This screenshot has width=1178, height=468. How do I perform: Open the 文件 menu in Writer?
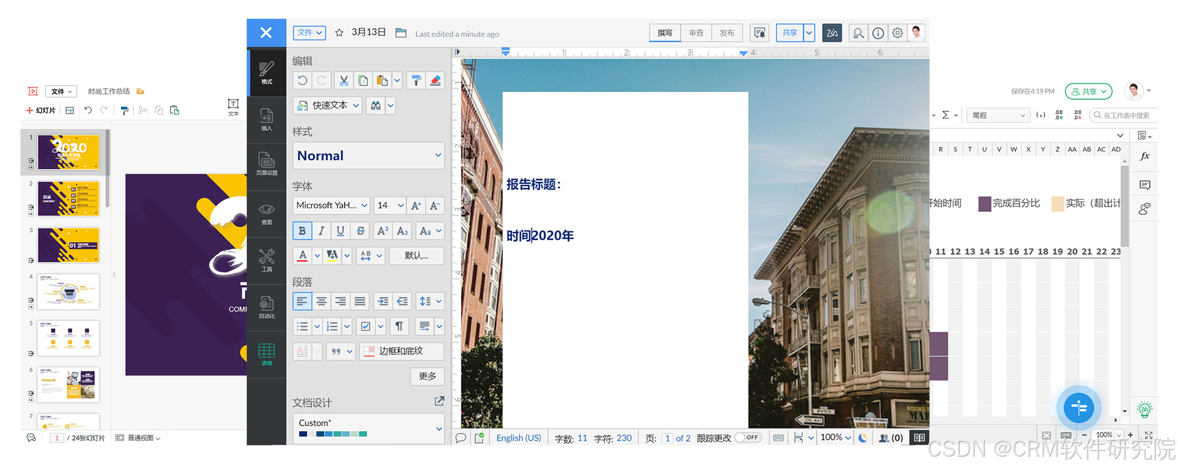(309, 33)
